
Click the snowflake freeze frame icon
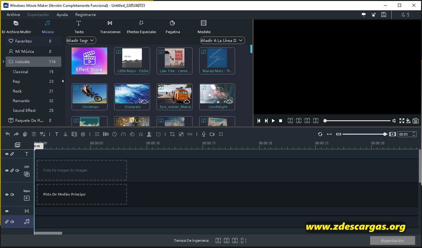(x=83, y=134)
